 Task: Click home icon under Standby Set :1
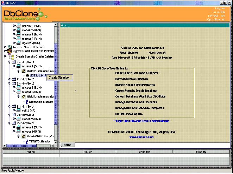click(24, 71)
